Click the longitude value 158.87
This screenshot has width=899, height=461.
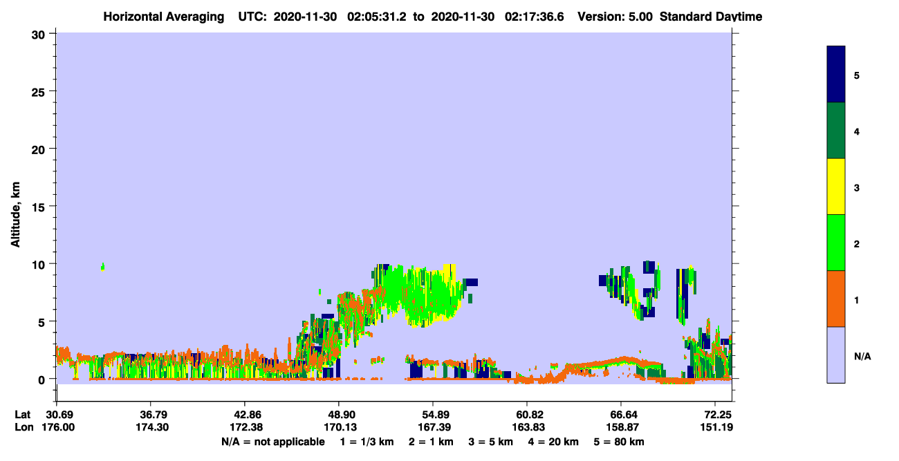(x=621, y=427)
